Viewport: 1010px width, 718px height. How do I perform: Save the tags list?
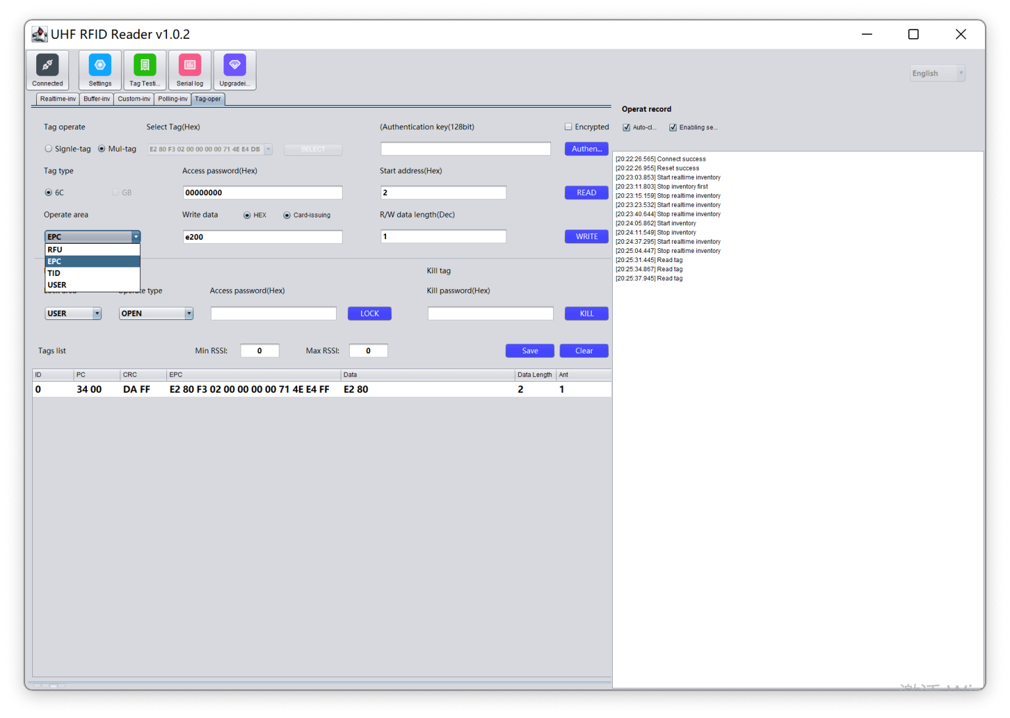529,350
